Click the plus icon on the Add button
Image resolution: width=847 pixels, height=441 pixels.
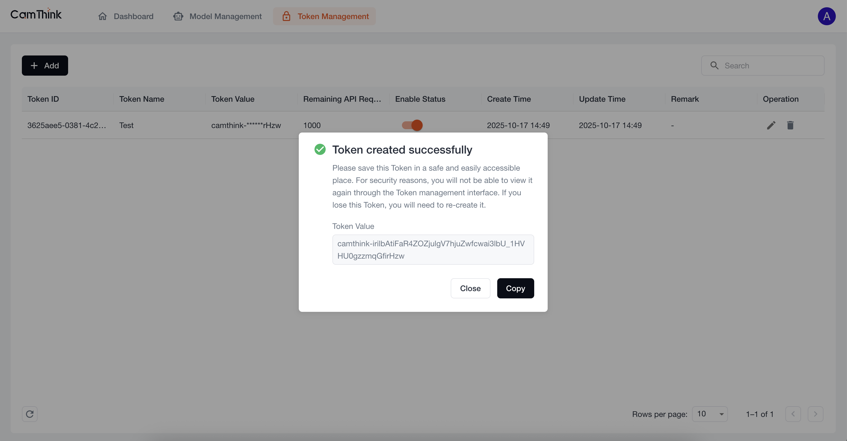[x=34, y=65]
